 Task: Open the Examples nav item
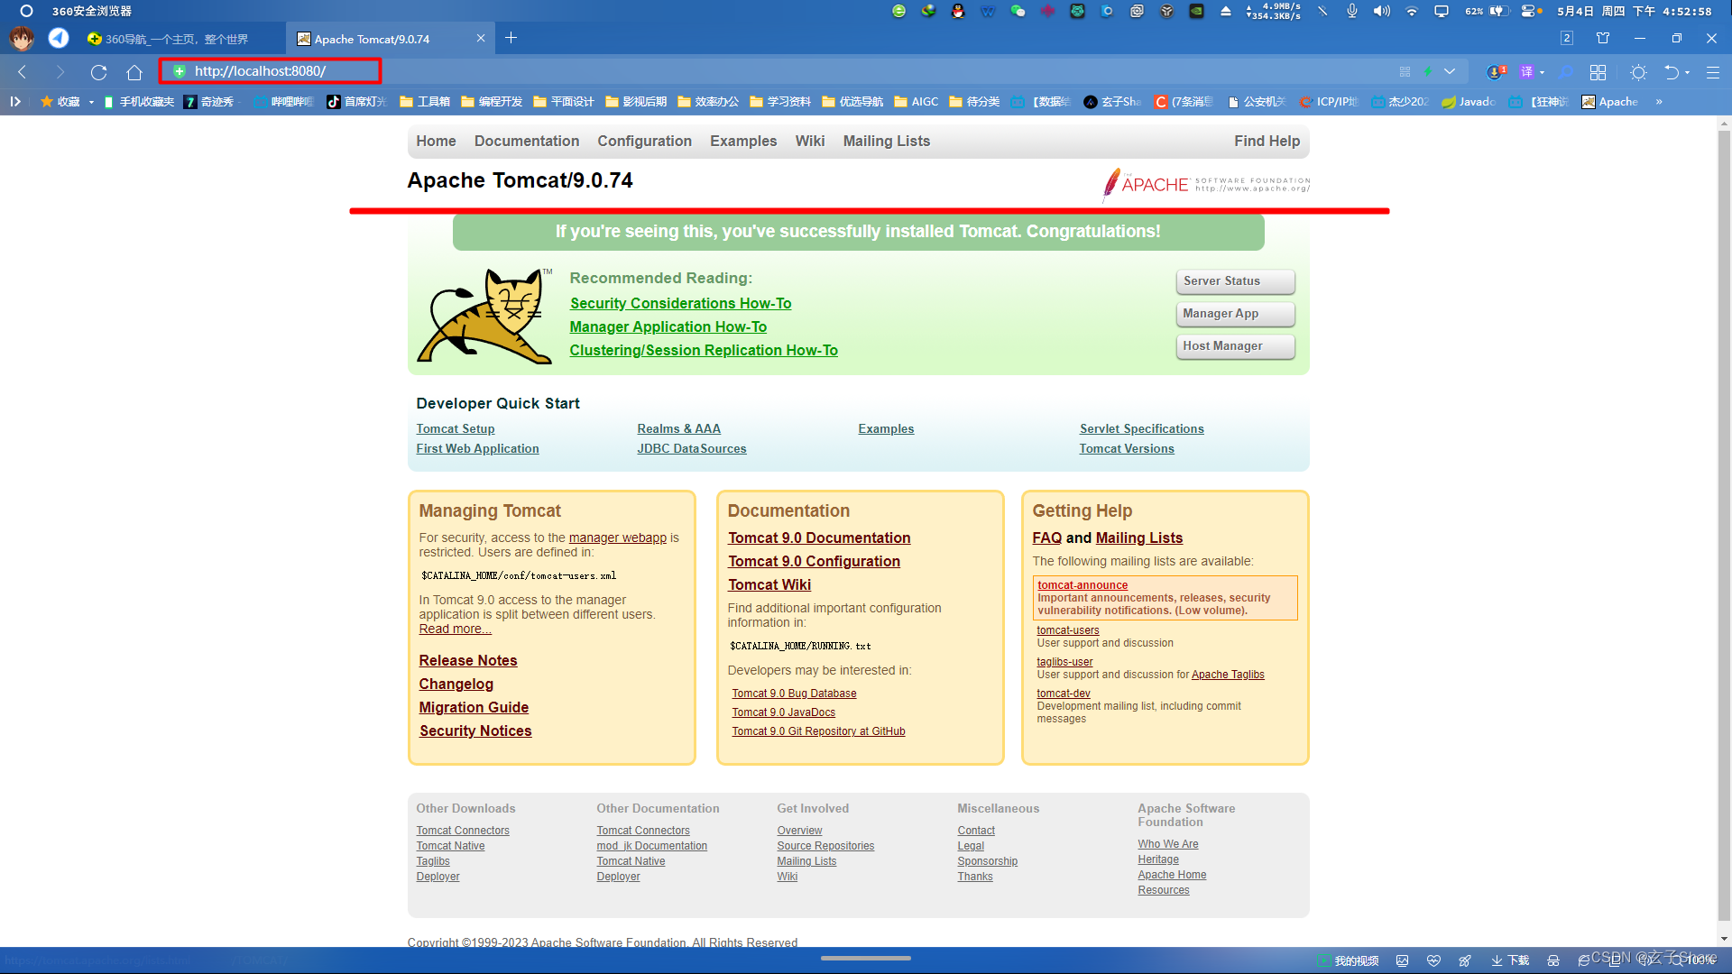pos(743,141)
